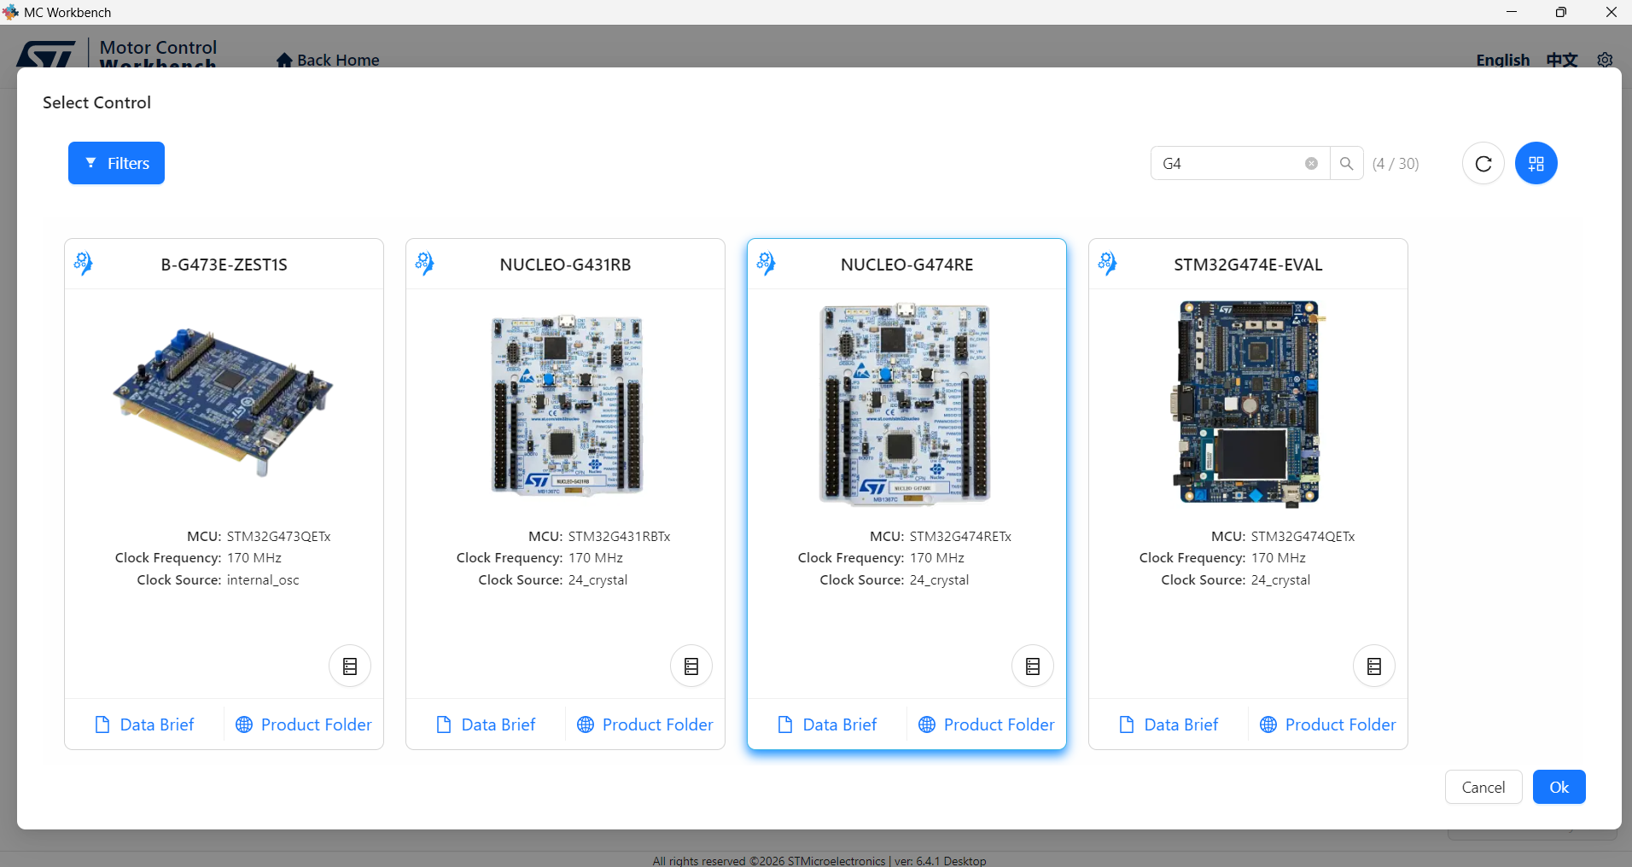Click the internal_osc clock source value
The image size is (1632, 867).
(263, 580)
